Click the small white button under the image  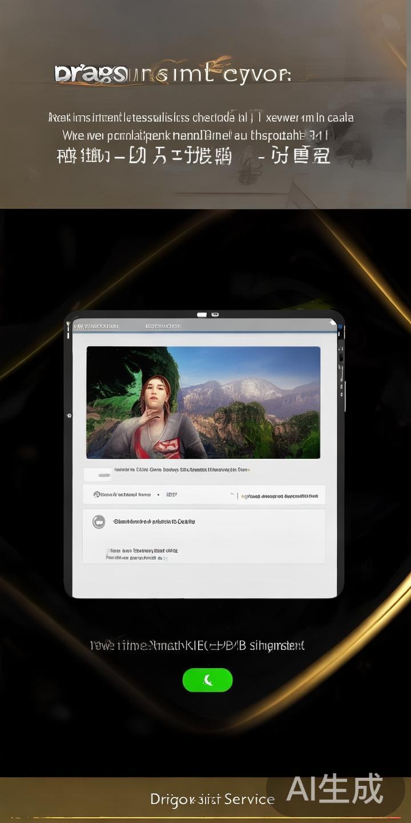98,474
